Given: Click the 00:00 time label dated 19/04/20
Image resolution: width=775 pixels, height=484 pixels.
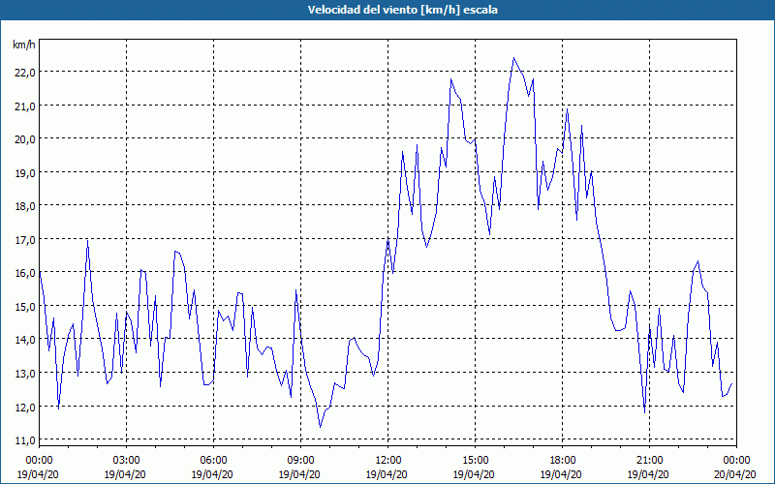Looking at the screenshot, I should 39,461.
